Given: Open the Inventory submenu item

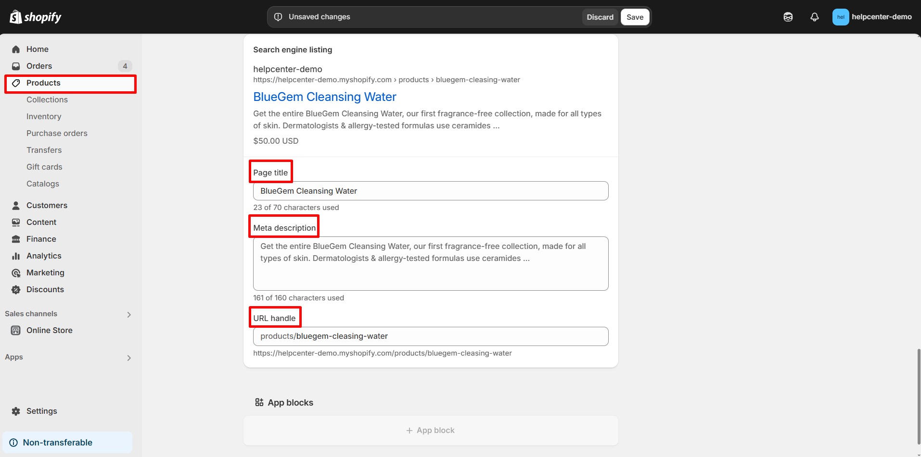Looking at the screenshot, I should pos(44,117).
